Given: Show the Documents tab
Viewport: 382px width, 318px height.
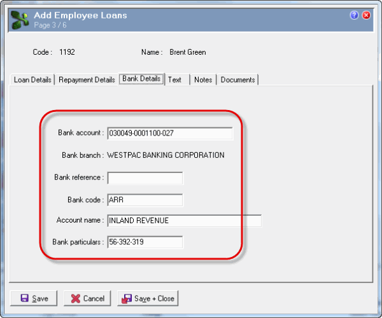Looking at the screenshot, I should [x=237, y=80].
